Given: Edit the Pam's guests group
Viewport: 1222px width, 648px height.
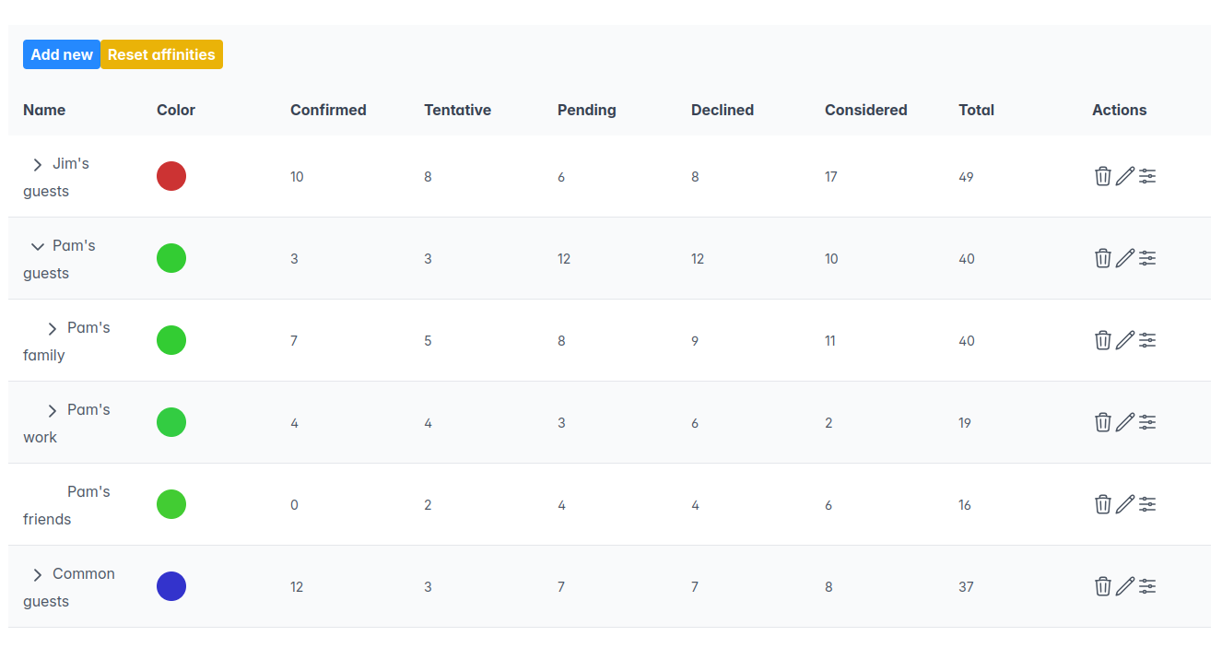Looking at the screenshot, I should pos(1125,258).
